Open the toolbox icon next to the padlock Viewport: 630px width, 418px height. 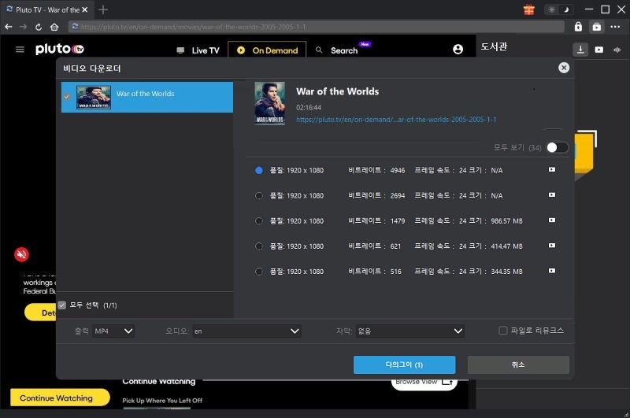tap(597, 27)
